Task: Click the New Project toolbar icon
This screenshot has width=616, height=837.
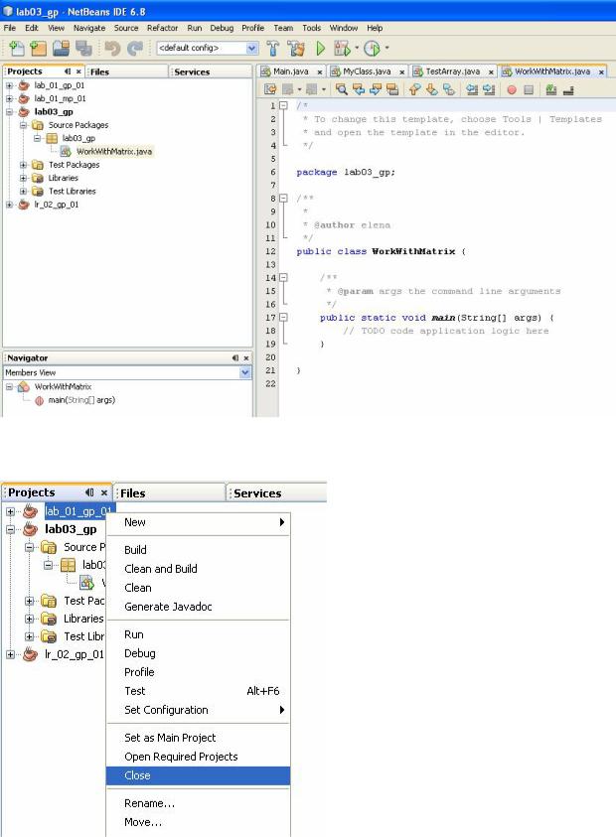Action: click(x=39, y=49)
